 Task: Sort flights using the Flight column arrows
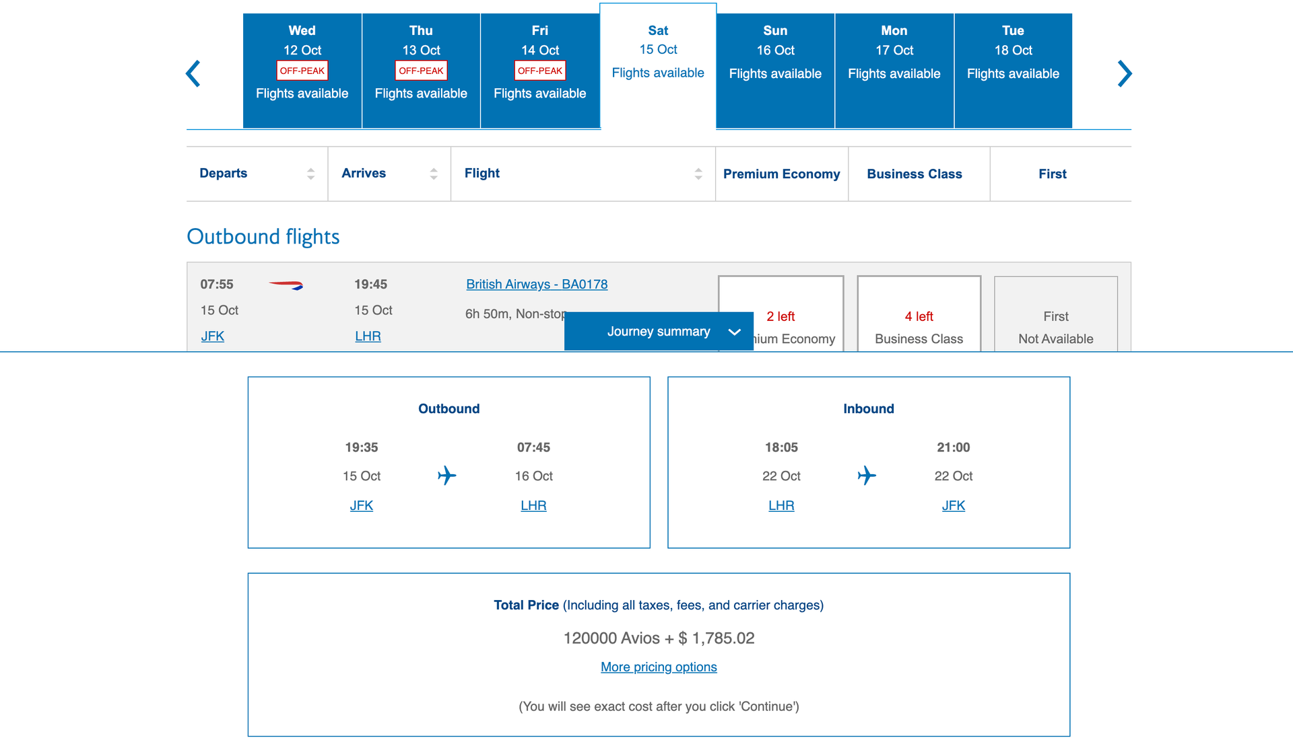point(697,173)
